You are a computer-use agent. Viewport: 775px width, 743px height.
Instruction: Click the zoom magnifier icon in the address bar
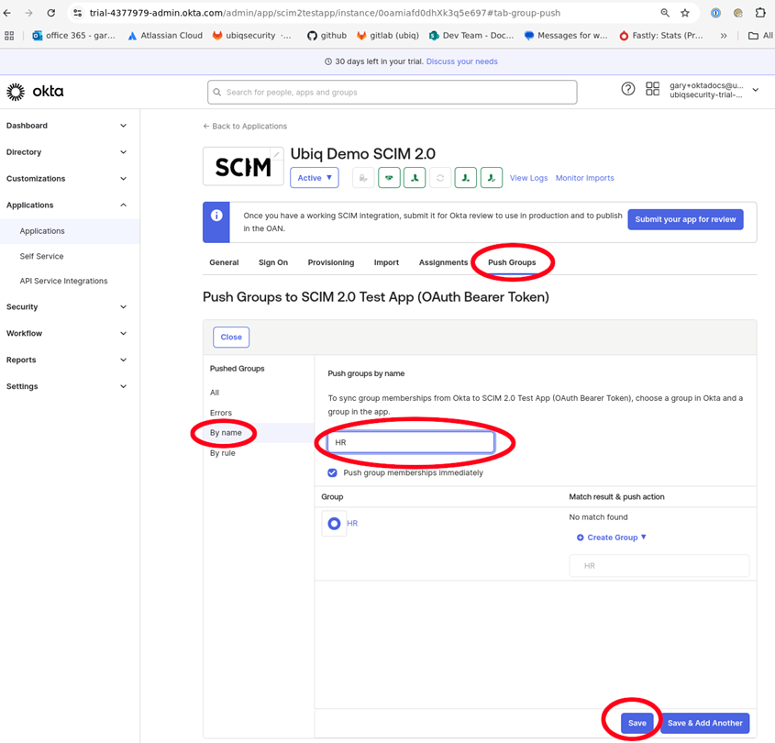665,13
